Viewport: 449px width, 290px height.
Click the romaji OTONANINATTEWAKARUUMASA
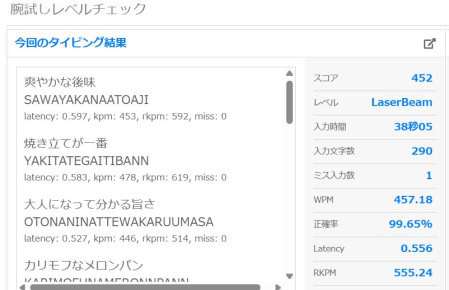coord(119,222)
